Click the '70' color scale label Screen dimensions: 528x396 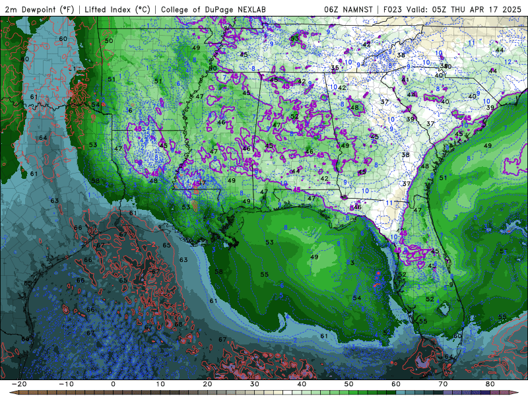point(443,384)
